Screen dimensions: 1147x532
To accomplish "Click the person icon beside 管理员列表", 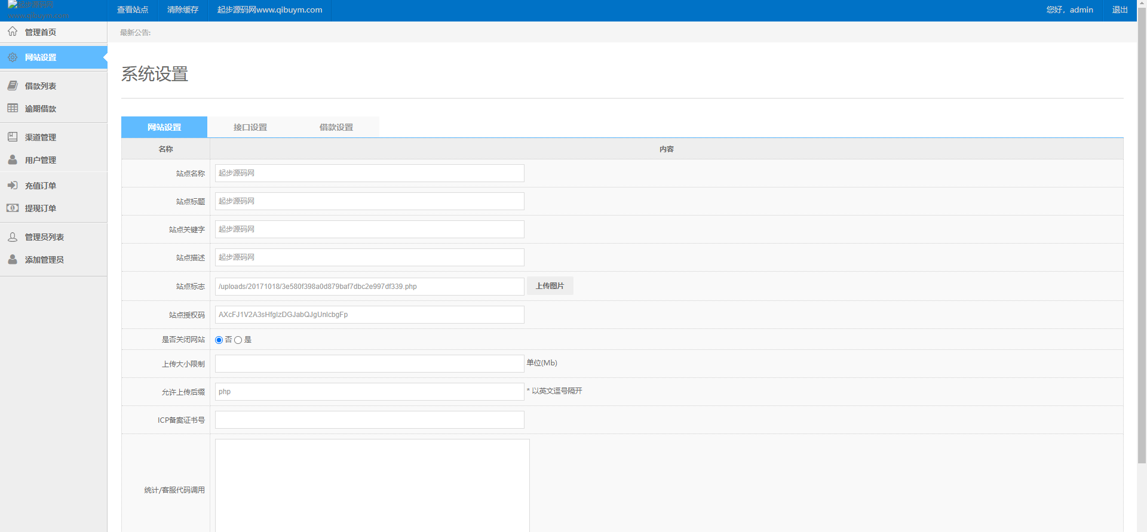I will click(x=13, y=237).
